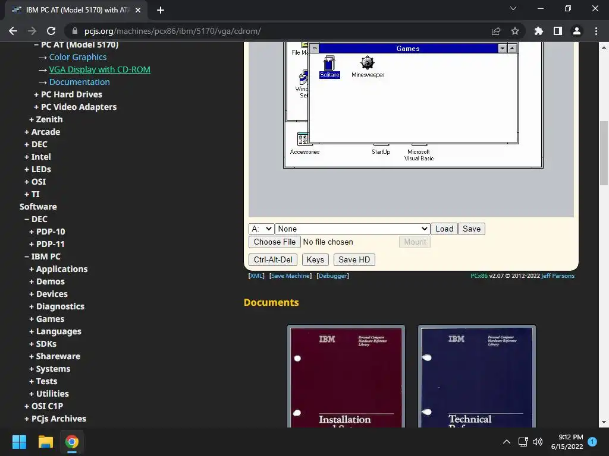Open the Minesweeper icon
The height and width of the screenshot is (456, 609).
[x=368, y=66]
